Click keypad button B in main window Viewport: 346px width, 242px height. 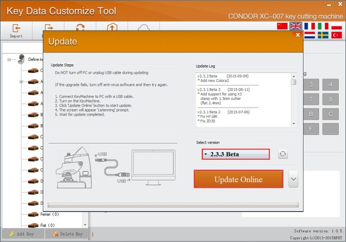click(311, 114)
